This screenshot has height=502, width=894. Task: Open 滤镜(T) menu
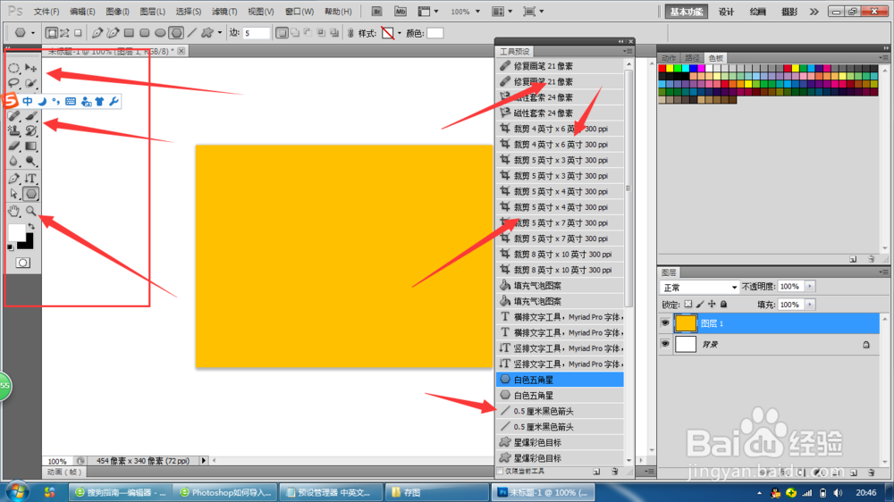pos(224,12)
